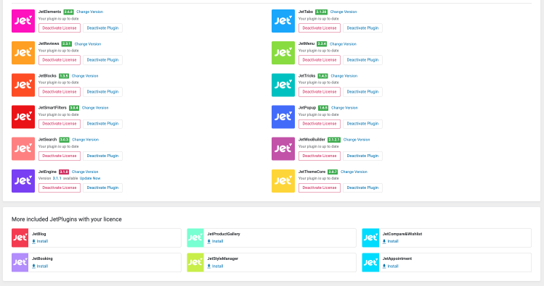Click the teal JetTricks plugin icon
This screenshot has width=544, height=286.
point(283,85)
